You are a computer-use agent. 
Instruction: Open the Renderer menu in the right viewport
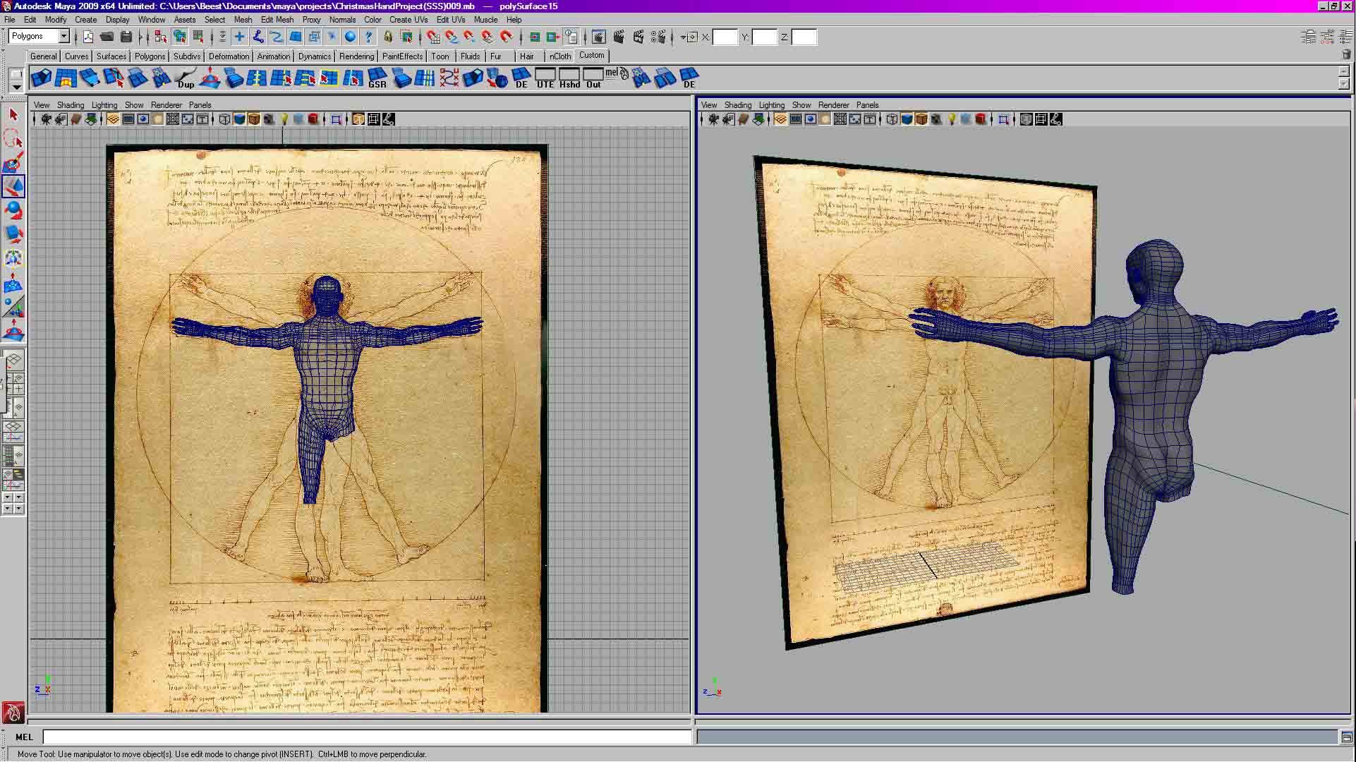point(834,105)
